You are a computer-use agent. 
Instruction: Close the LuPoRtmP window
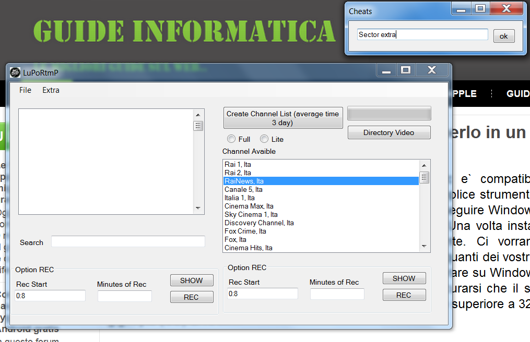(x=432, y=70)
